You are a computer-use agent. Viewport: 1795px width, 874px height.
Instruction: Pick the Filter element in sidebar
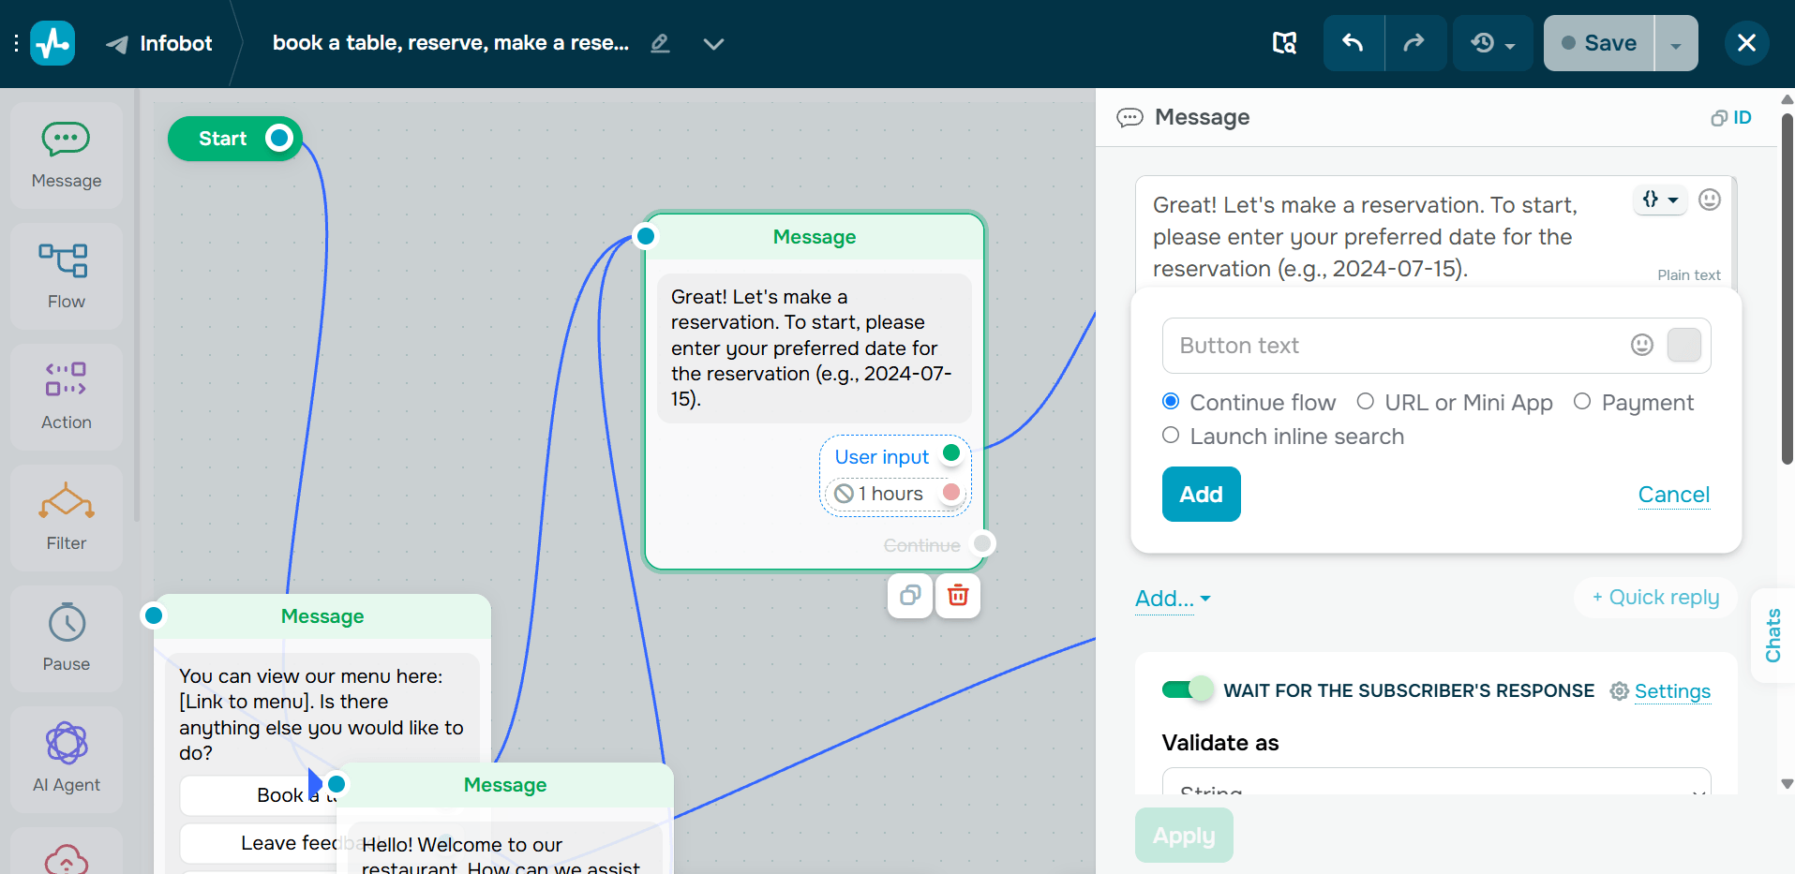click(67, 518)
